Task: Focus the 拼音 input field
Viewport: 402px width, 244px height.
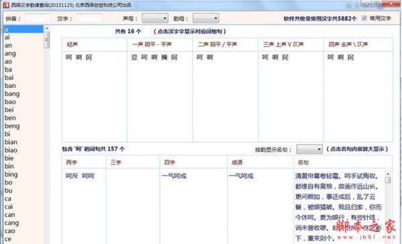Action: pyautogui.click(x=38, y=19)
